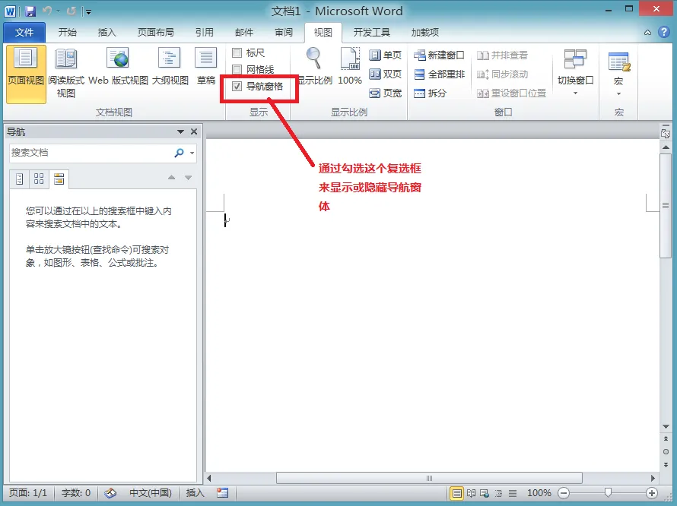The width and height of the screenshot is (677, 506).
Task: Click in 搜索文档 search document field
Action: click(x=91, y=153)
